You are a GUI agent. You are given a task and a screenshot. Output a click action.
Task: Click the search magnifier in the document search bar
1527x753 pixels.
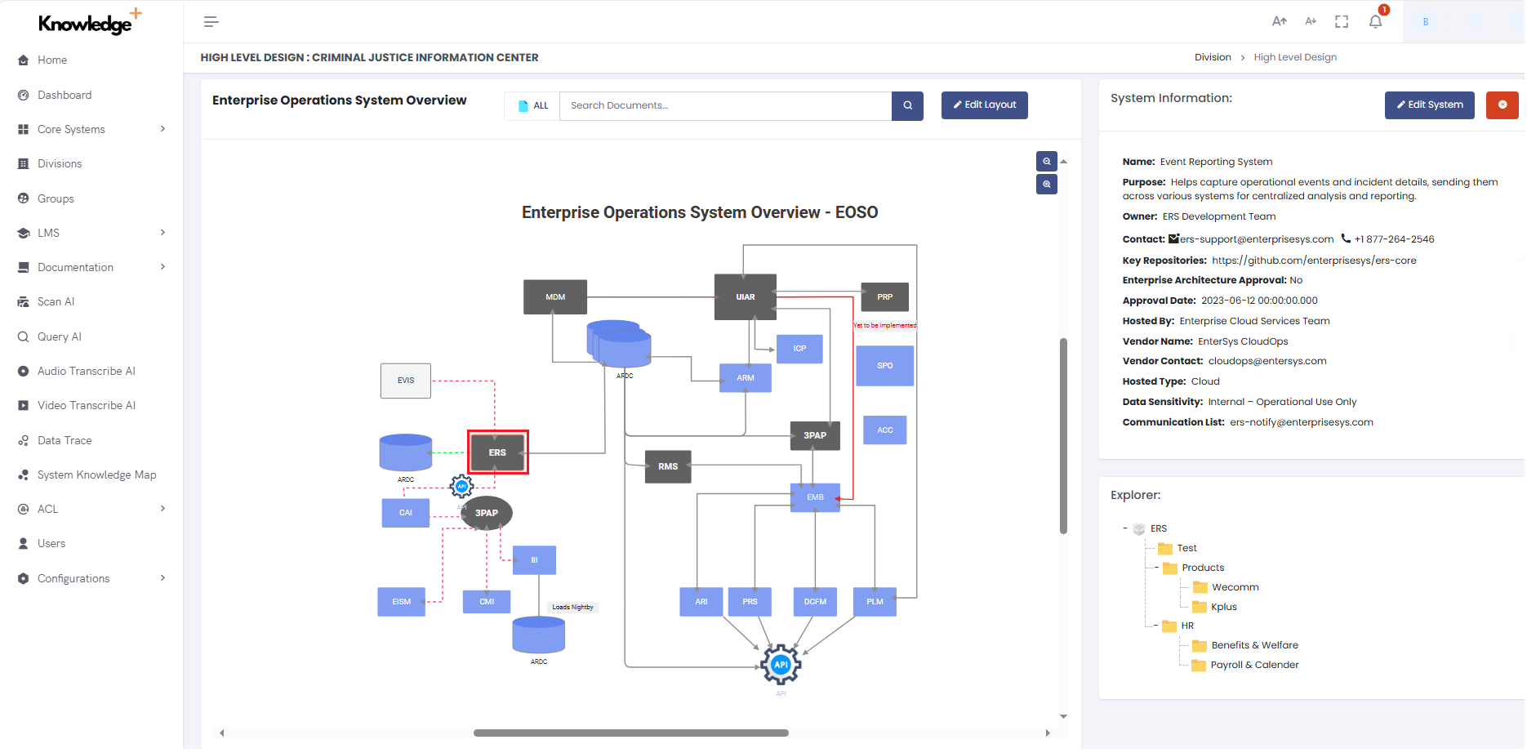[x=906, y=105]
